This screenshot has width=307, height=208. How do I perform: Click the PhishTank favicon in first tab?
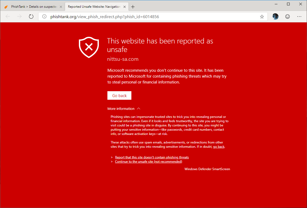[x=6, y=7]
